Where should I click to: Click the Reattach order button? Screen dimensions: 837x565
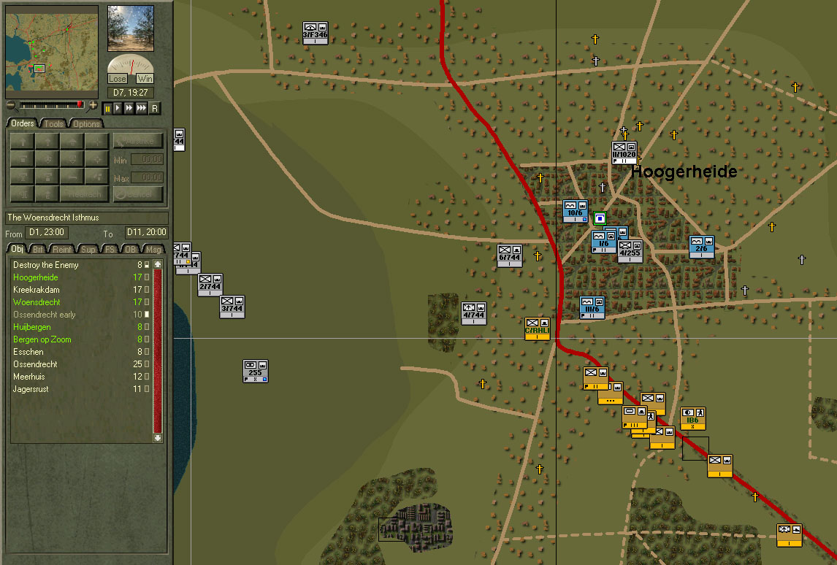(x=84, y=194)
